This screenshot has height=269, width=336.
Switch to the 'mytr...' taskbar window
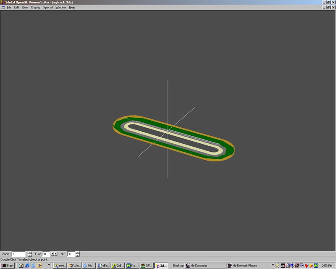pos(60,266)
